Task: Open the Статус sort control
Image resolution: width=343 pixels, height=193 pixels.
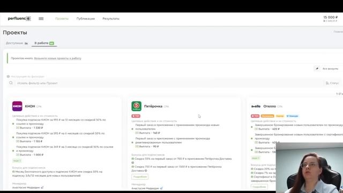Action: 332,83
